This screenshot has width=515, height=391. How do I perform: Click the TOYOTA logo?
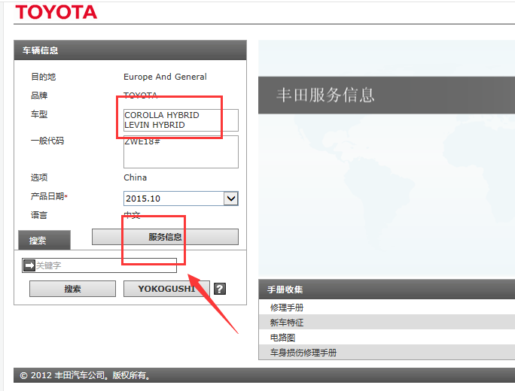(x=56, y=12)
